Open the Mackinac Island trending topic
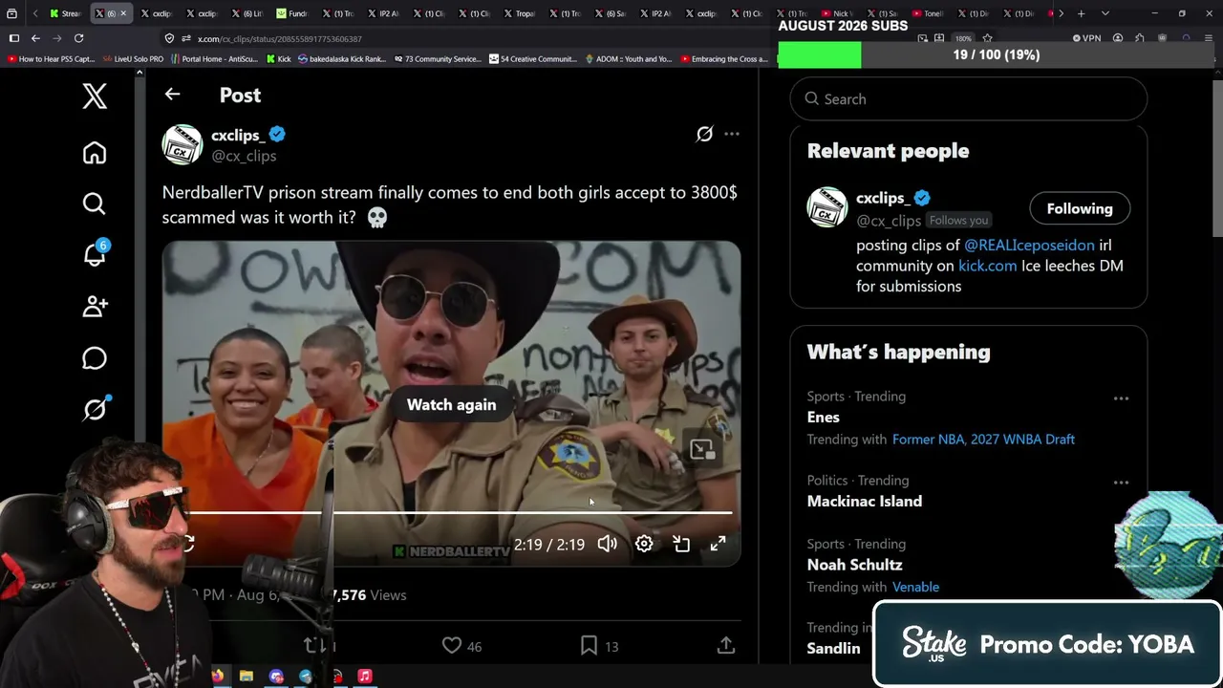 pyautogui.click(x=864, y=501)
